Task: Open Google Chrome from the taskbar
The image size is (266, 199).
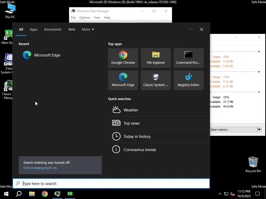Action: [x=45, y=194]
